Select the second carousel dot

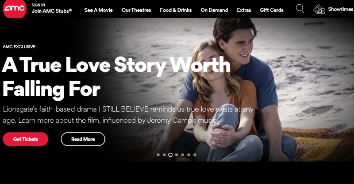tap(164, 155)
